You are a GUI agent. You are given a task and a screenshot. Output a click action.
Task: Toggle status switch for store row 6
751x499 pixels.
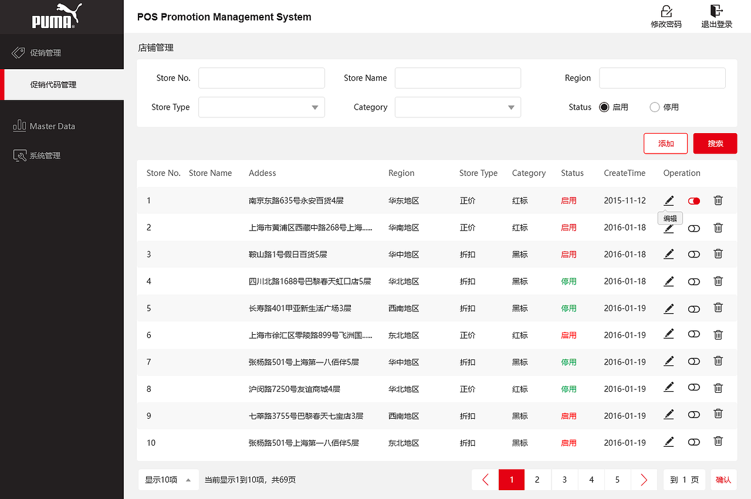(694, 334)
